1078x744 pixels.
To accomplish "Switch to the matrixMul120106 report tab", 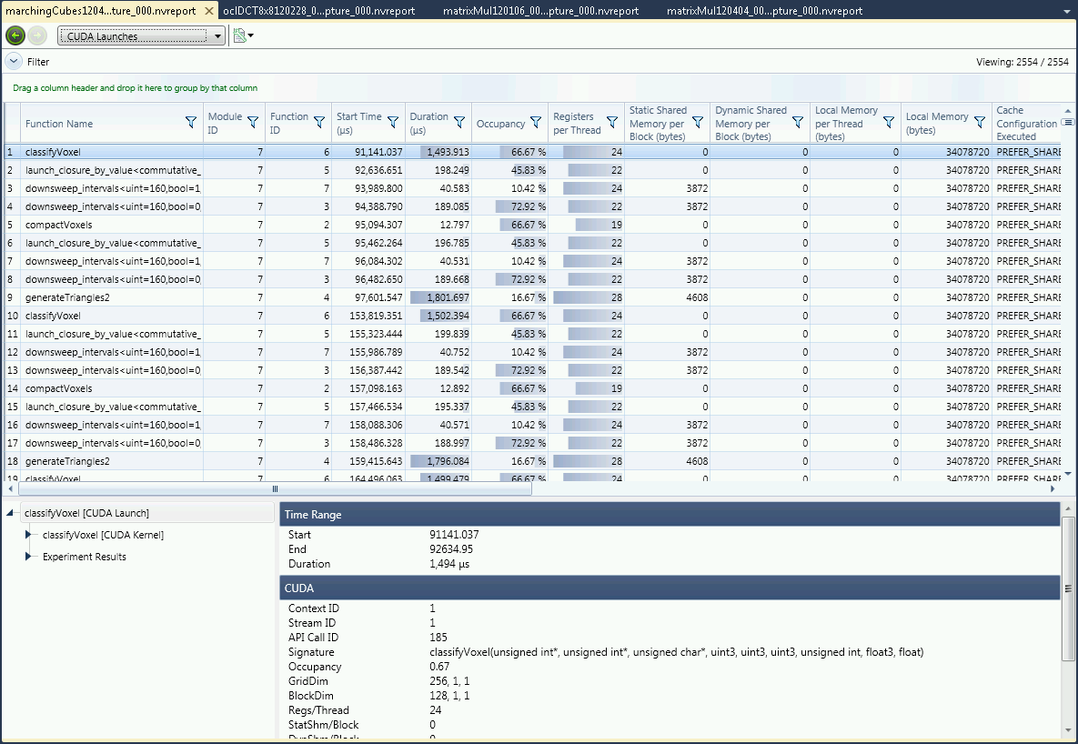I will 539,11.
